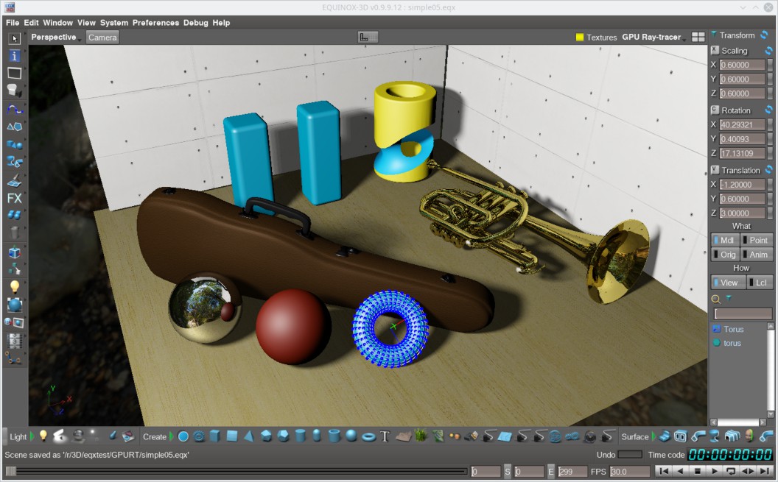This screenshot has height=482, width=778.
Task: Select the curve drawing tool icon
Action: click(x=14, y=109)
